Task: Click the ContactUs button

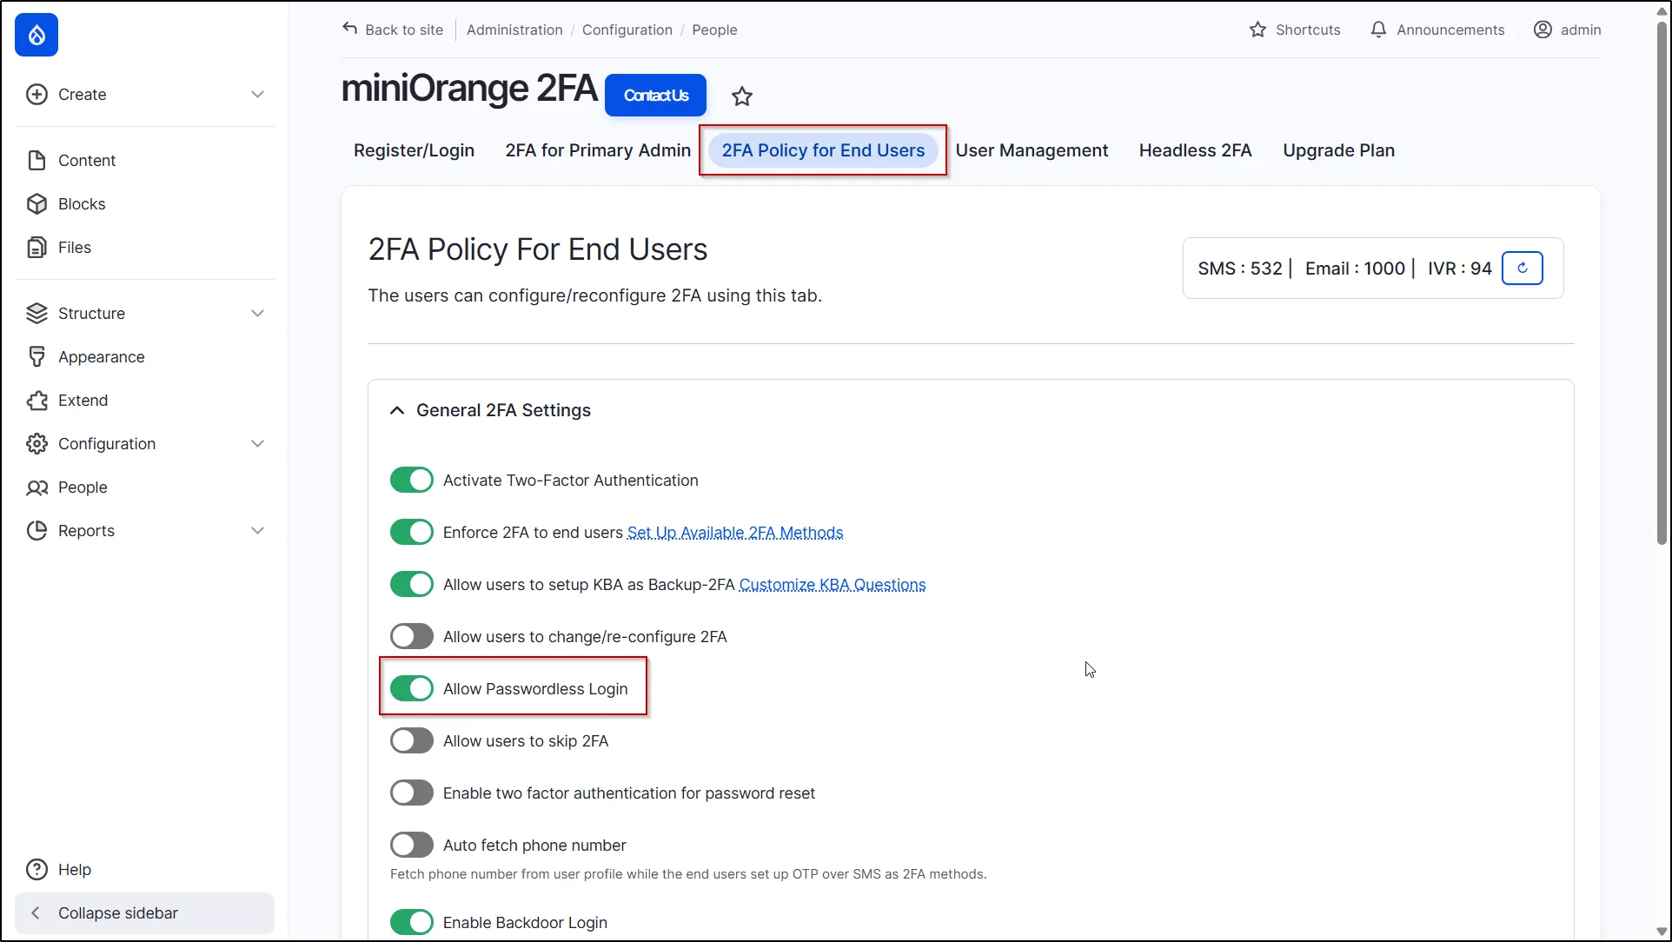Action: 655,95
